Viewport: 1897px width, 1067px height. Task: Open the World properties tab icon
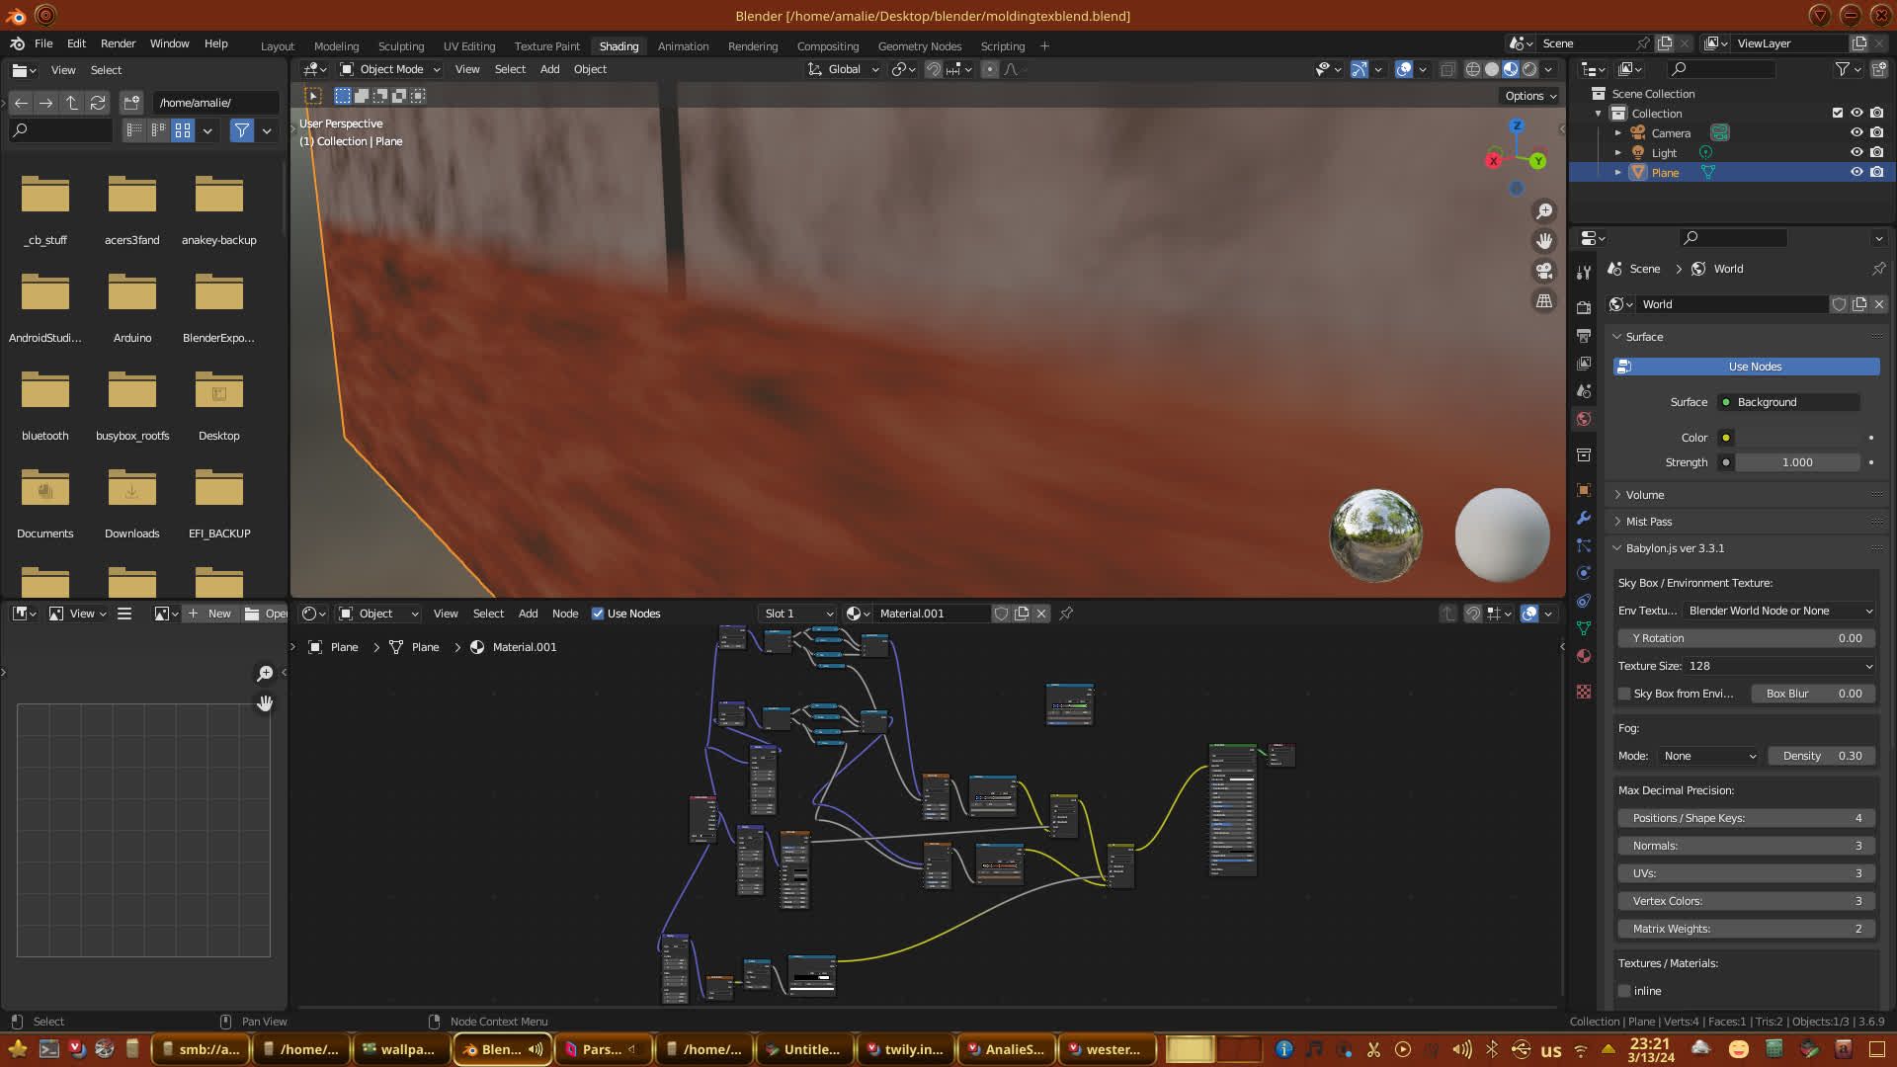click(1584, 419)
